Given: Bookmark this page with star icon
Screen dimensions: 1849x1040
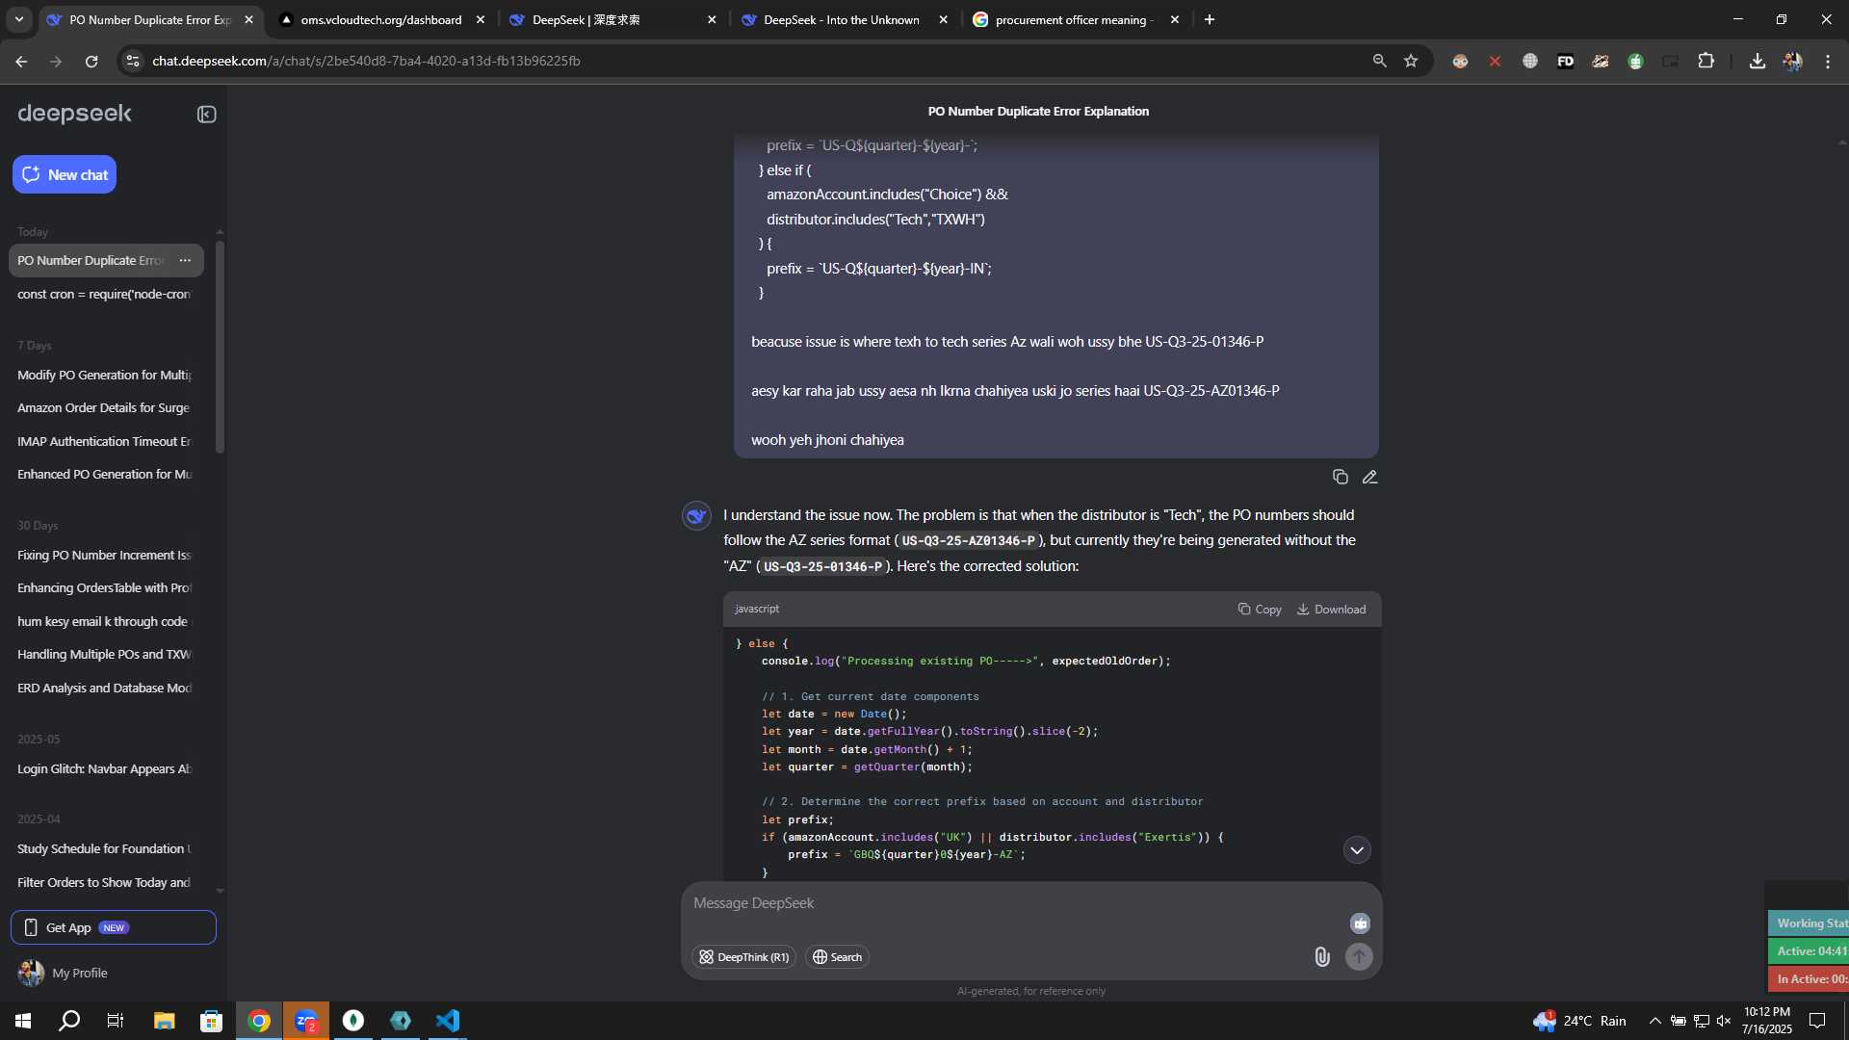Looking at the screenshot, I should [x=1411, y=61].
